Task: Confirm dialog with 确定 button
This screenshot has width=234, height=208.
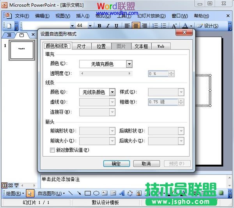Action: (x=116, y=164)
